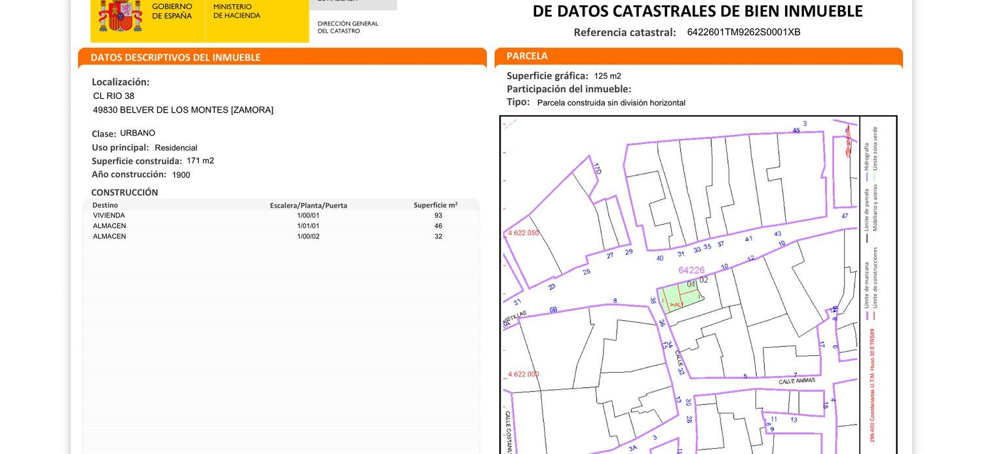This screenshot has height=454, width=983.
Task: Select the class value 'URBANO'
Action: (138, 133)
